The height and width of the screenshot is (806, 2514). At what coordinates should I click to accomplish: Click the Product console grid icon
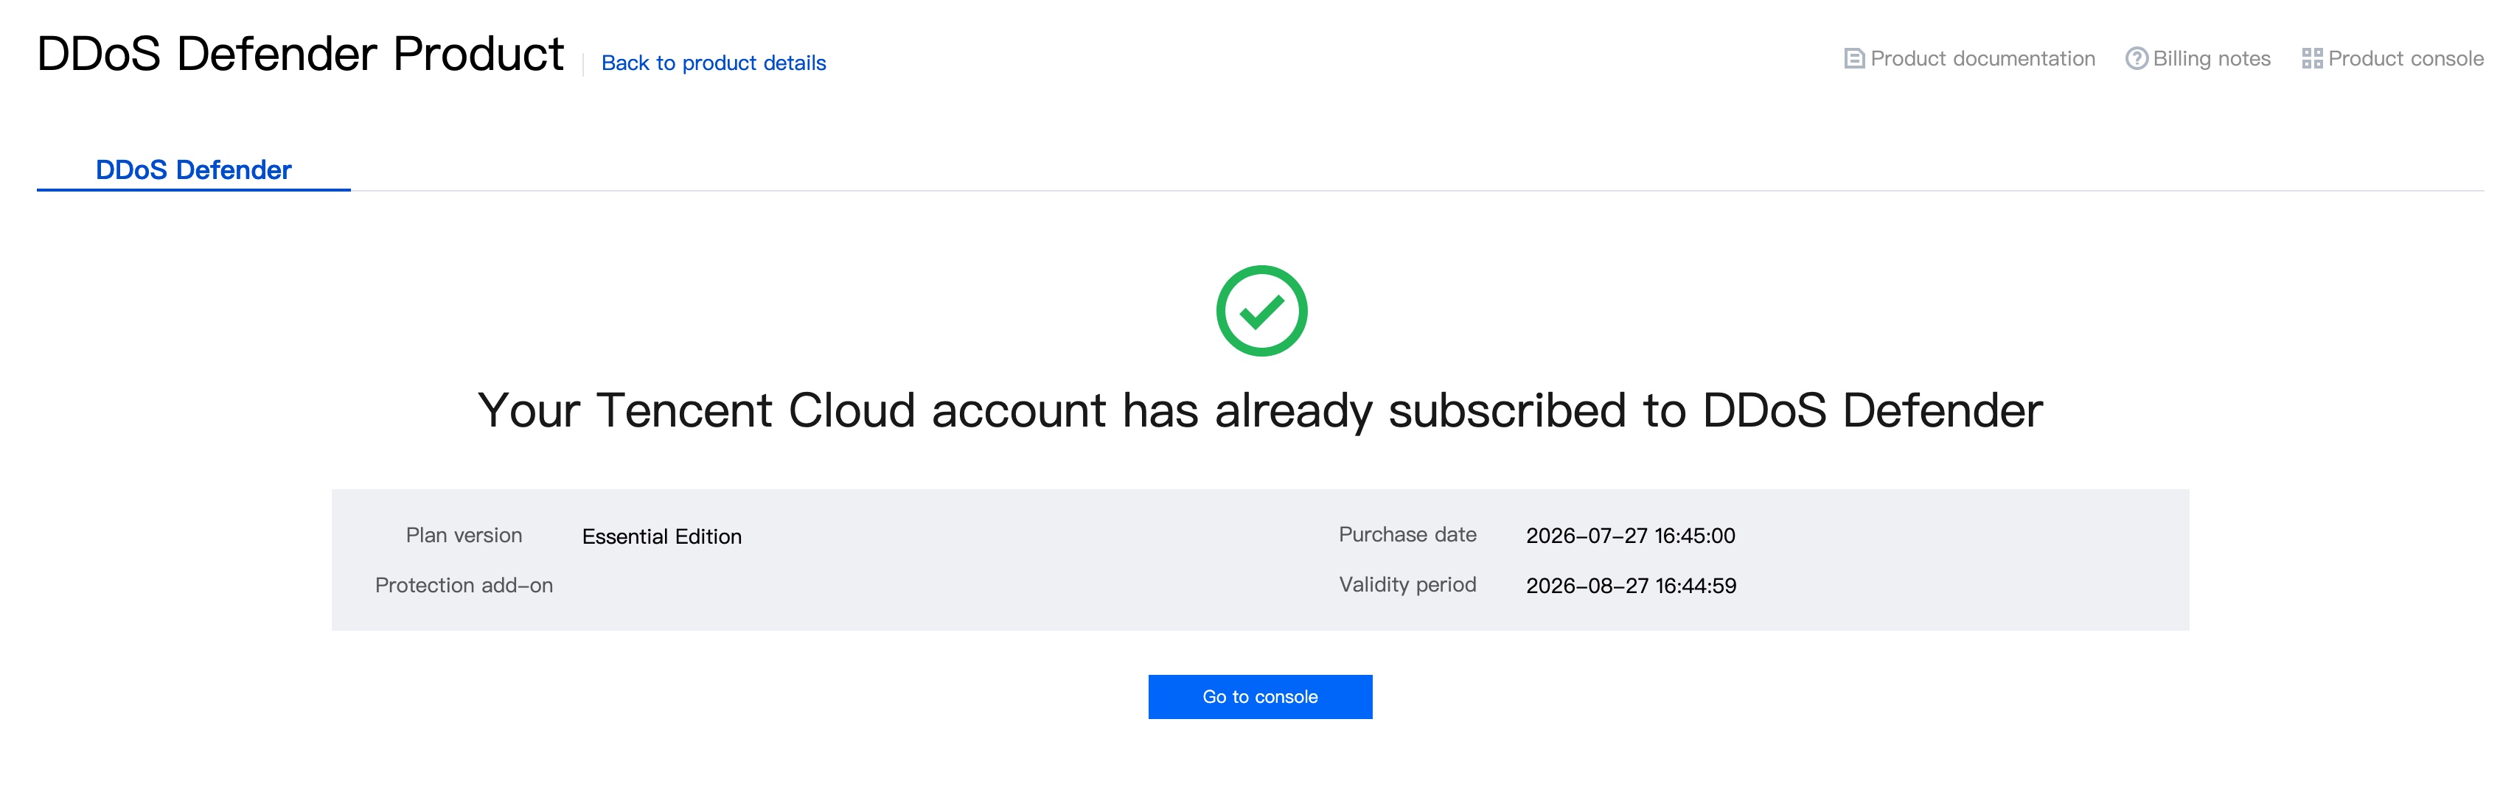(2311, 58)
